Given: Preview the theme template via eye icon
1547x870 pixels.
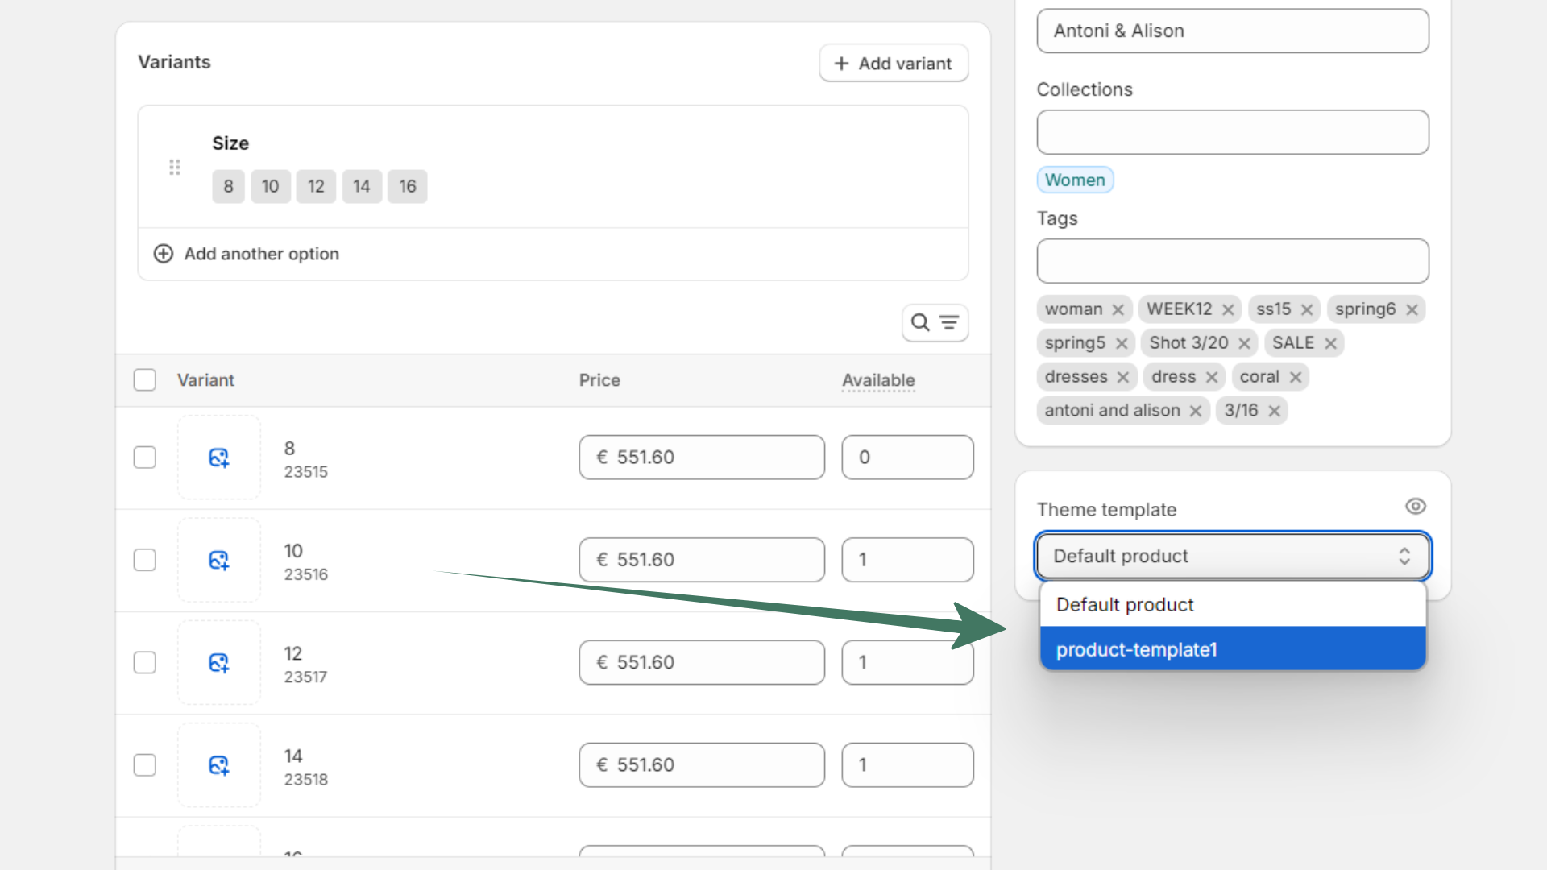Looking at the screenshot, I should [1416, 506].
